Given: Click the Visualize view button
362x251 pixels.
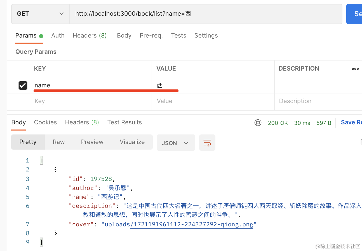Looking at the screenshot, I should pyautogui.click(x=132, y=142).
